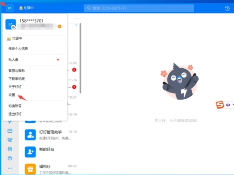Click the 忙碌中 status in the title bar
The width and height of the screenshot is (234, 175).
pyautogui.click(x=26, y=8)
